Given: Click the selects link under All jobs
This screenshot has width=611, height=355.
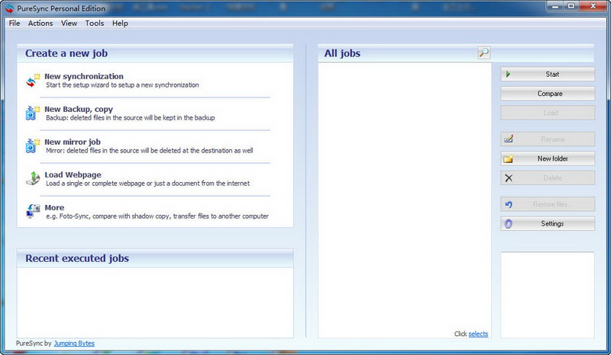Looking at the screenshot, I should pos(478,334).
